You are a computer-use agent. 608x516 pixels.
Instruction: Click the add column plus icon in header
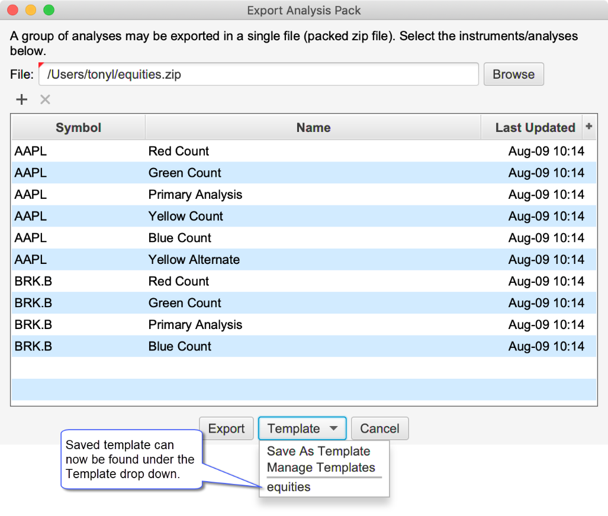pos(588,127)
